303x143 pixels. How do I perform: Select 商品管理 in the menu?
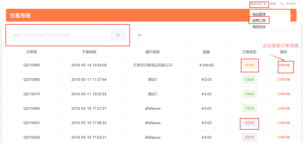click(259, 14)
